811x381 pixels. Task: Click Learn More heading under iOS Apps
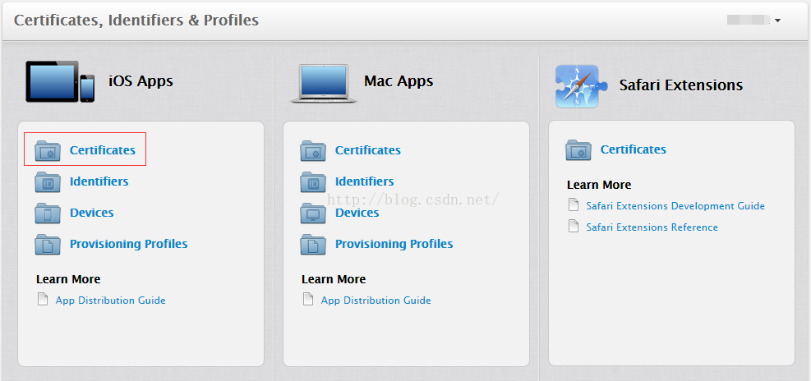click(x=68, y=279)
